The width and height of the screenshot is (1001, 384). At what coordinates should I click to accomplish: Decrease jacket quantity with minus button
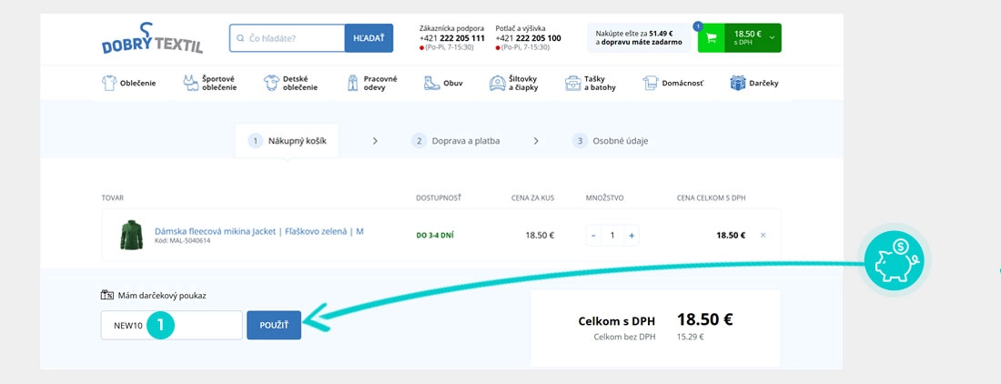tap(593, 236)
